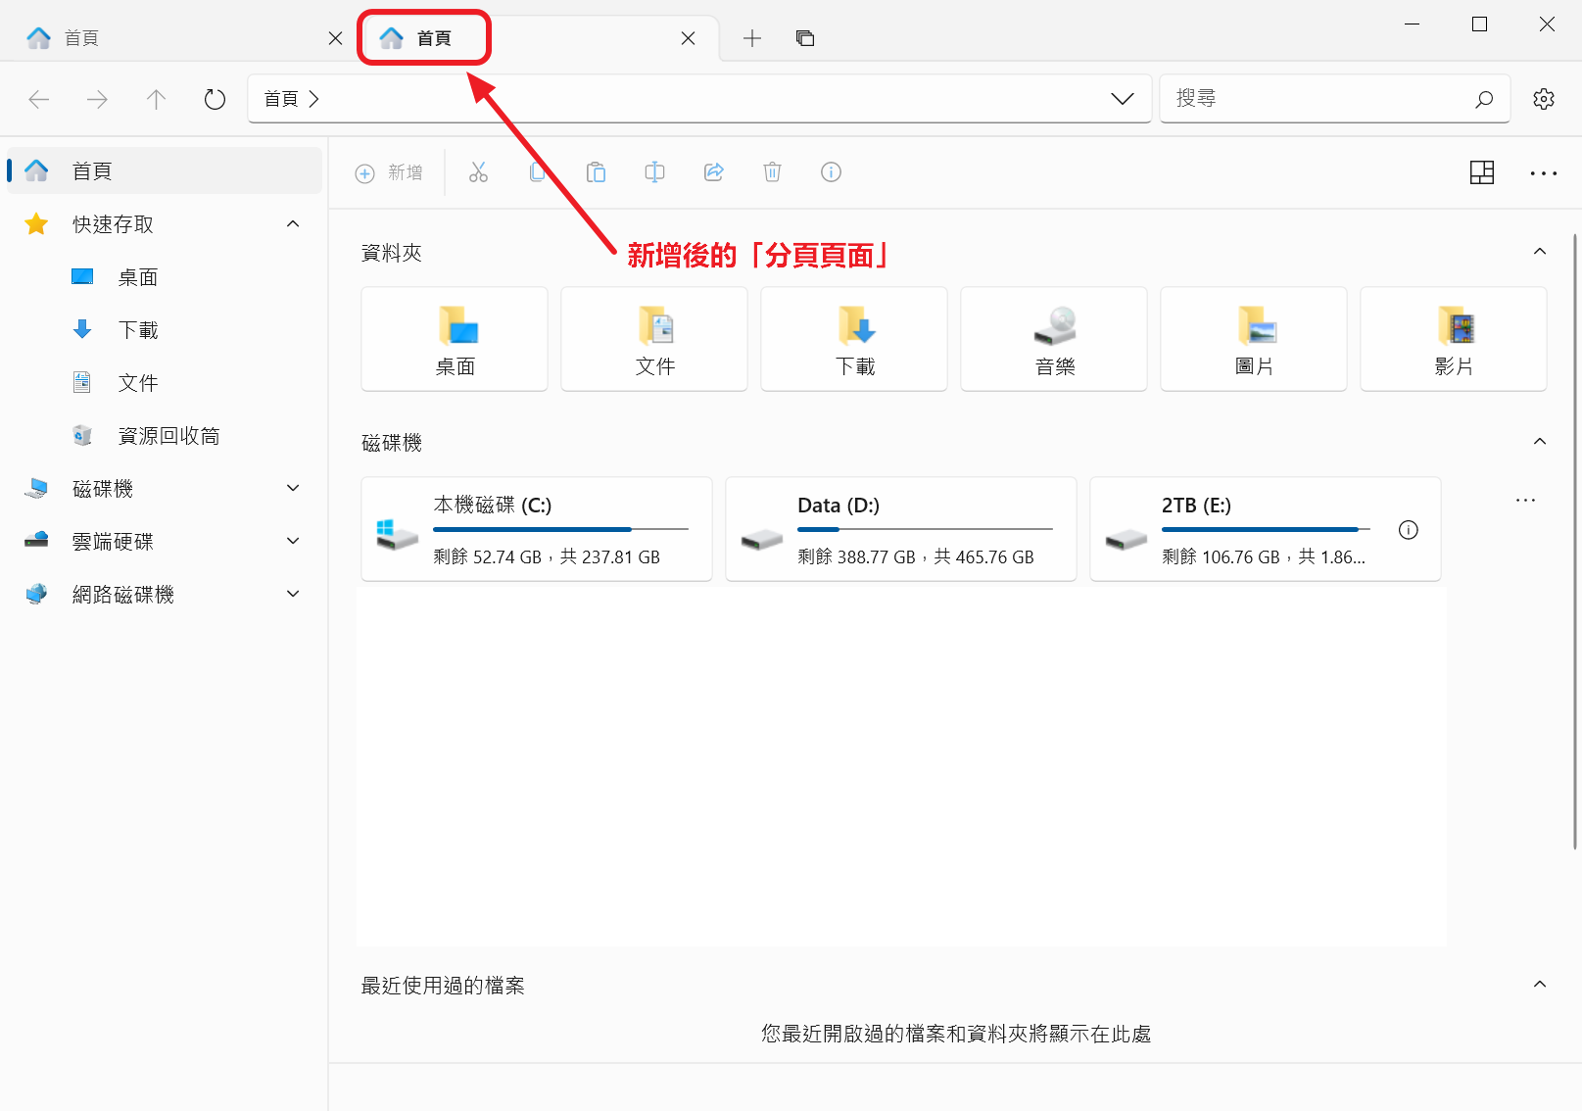The width and height of the screenshot is (1582, 1111).
Task: Expand the 雲端硬碟 sidebar section
Action: click(x=293, y=541)
